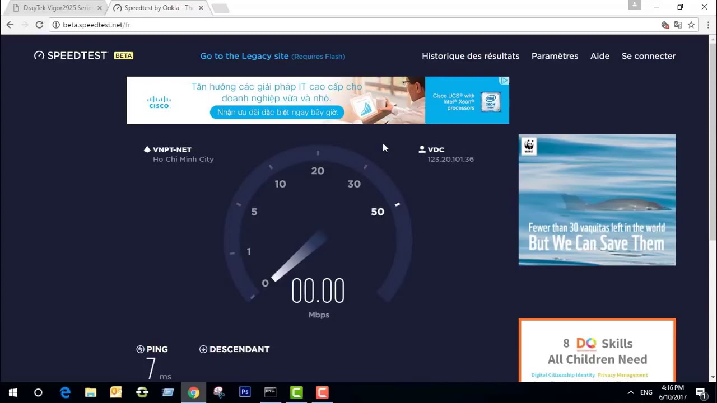Click the VNPT-NET server icon

(x=147, y=149)
